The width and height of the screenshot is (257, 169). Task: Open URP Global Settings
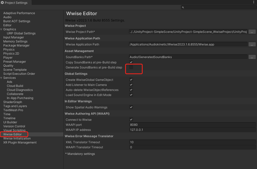click(21, 33)
